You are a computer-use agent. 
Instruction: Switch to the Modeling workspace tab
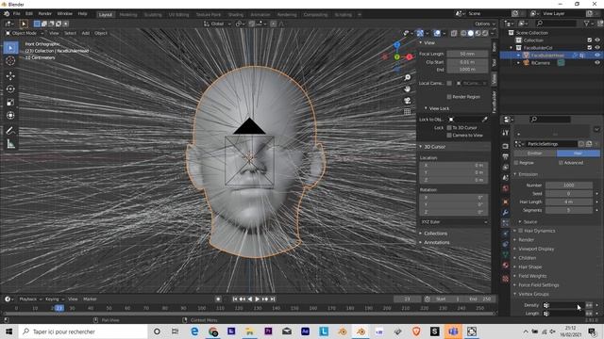(x=128, y=15)
